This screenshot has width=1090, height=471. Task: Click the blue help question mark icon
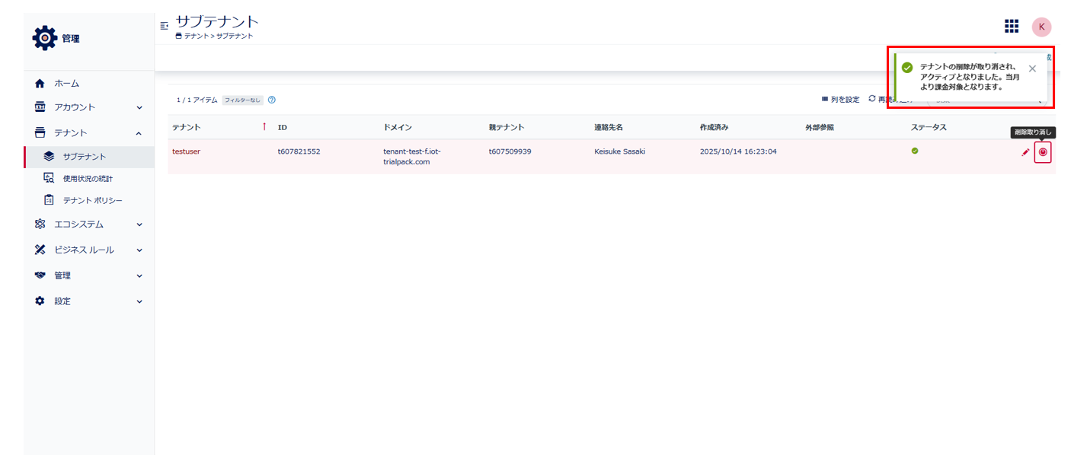point(272,100)
